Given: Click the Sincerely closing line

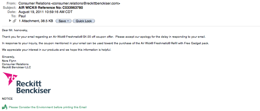Looking at the screenshot, I should [8, 57].
